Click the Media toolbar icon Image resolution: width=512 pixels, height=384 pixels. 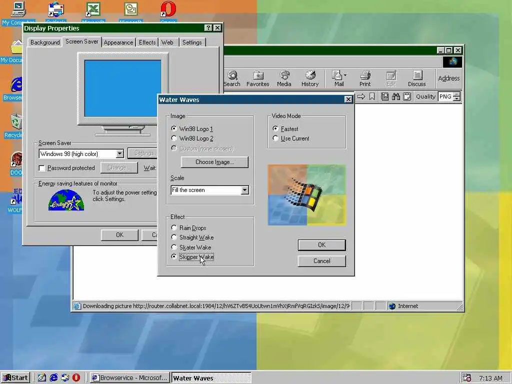click(284, 78)
